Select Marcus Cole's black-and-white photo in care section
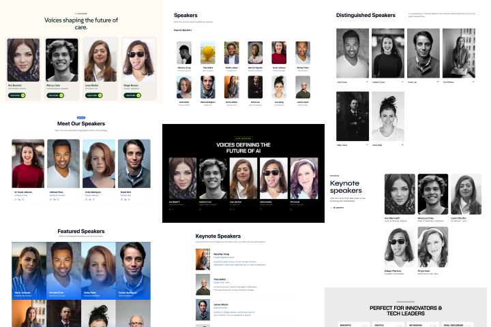 coord(62,60)
